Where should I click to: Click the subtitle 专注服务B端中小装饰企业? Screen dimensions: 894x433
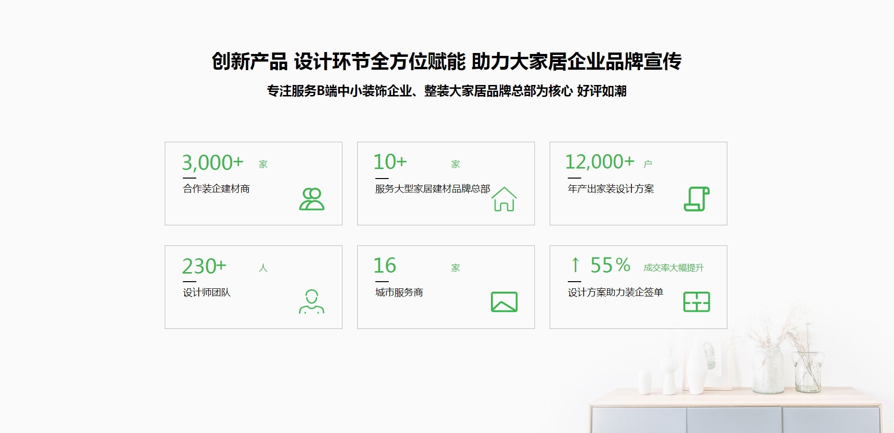[339, 91]
